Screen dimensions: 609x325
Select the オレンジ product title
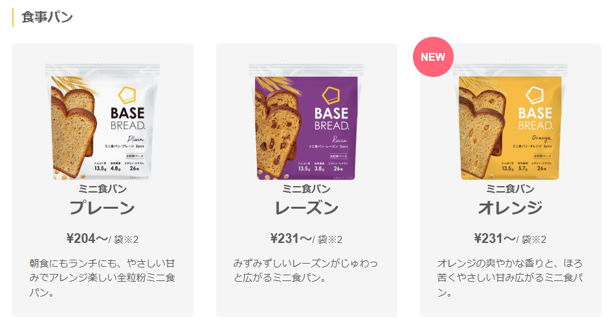coord(511,208)
